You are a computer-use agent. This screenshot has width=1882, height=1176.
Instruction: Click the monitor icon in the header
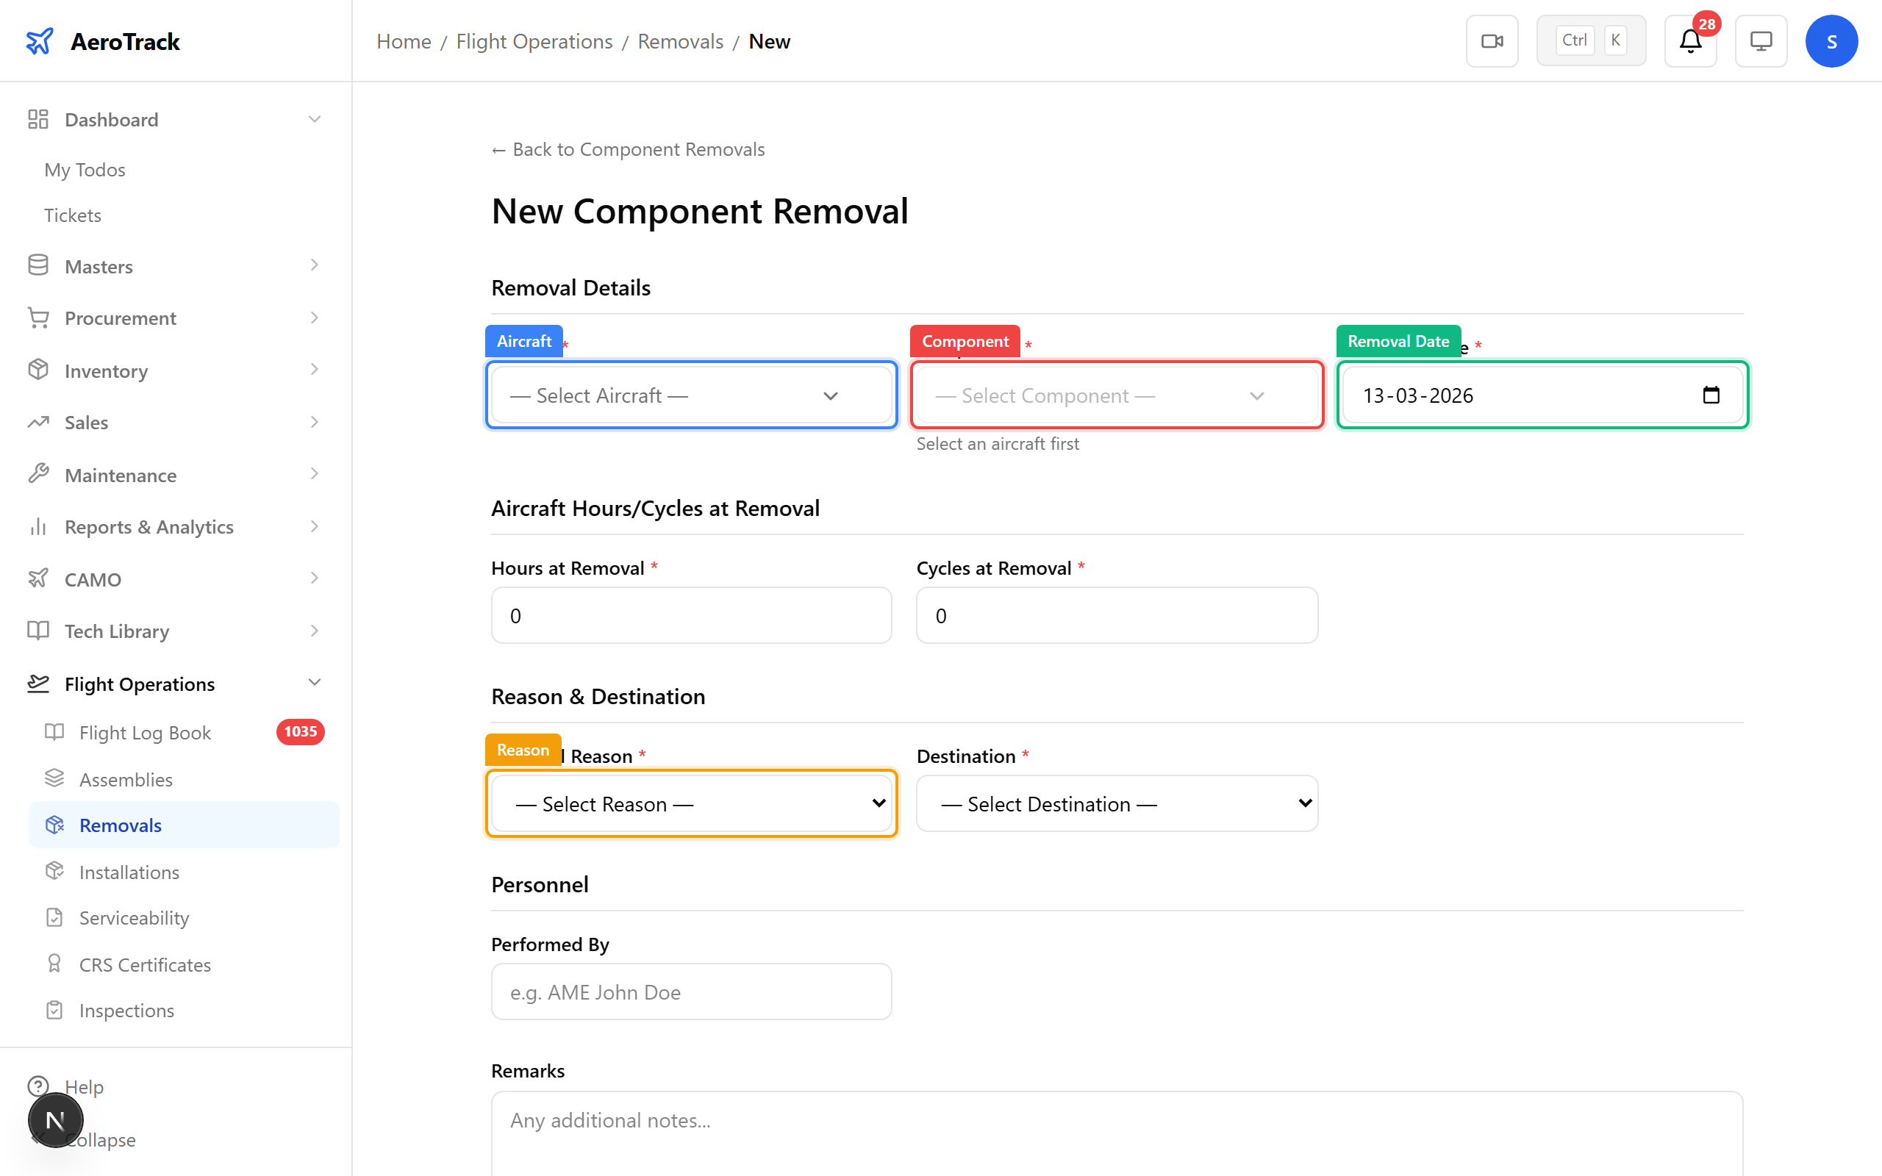coord(1761,40)
